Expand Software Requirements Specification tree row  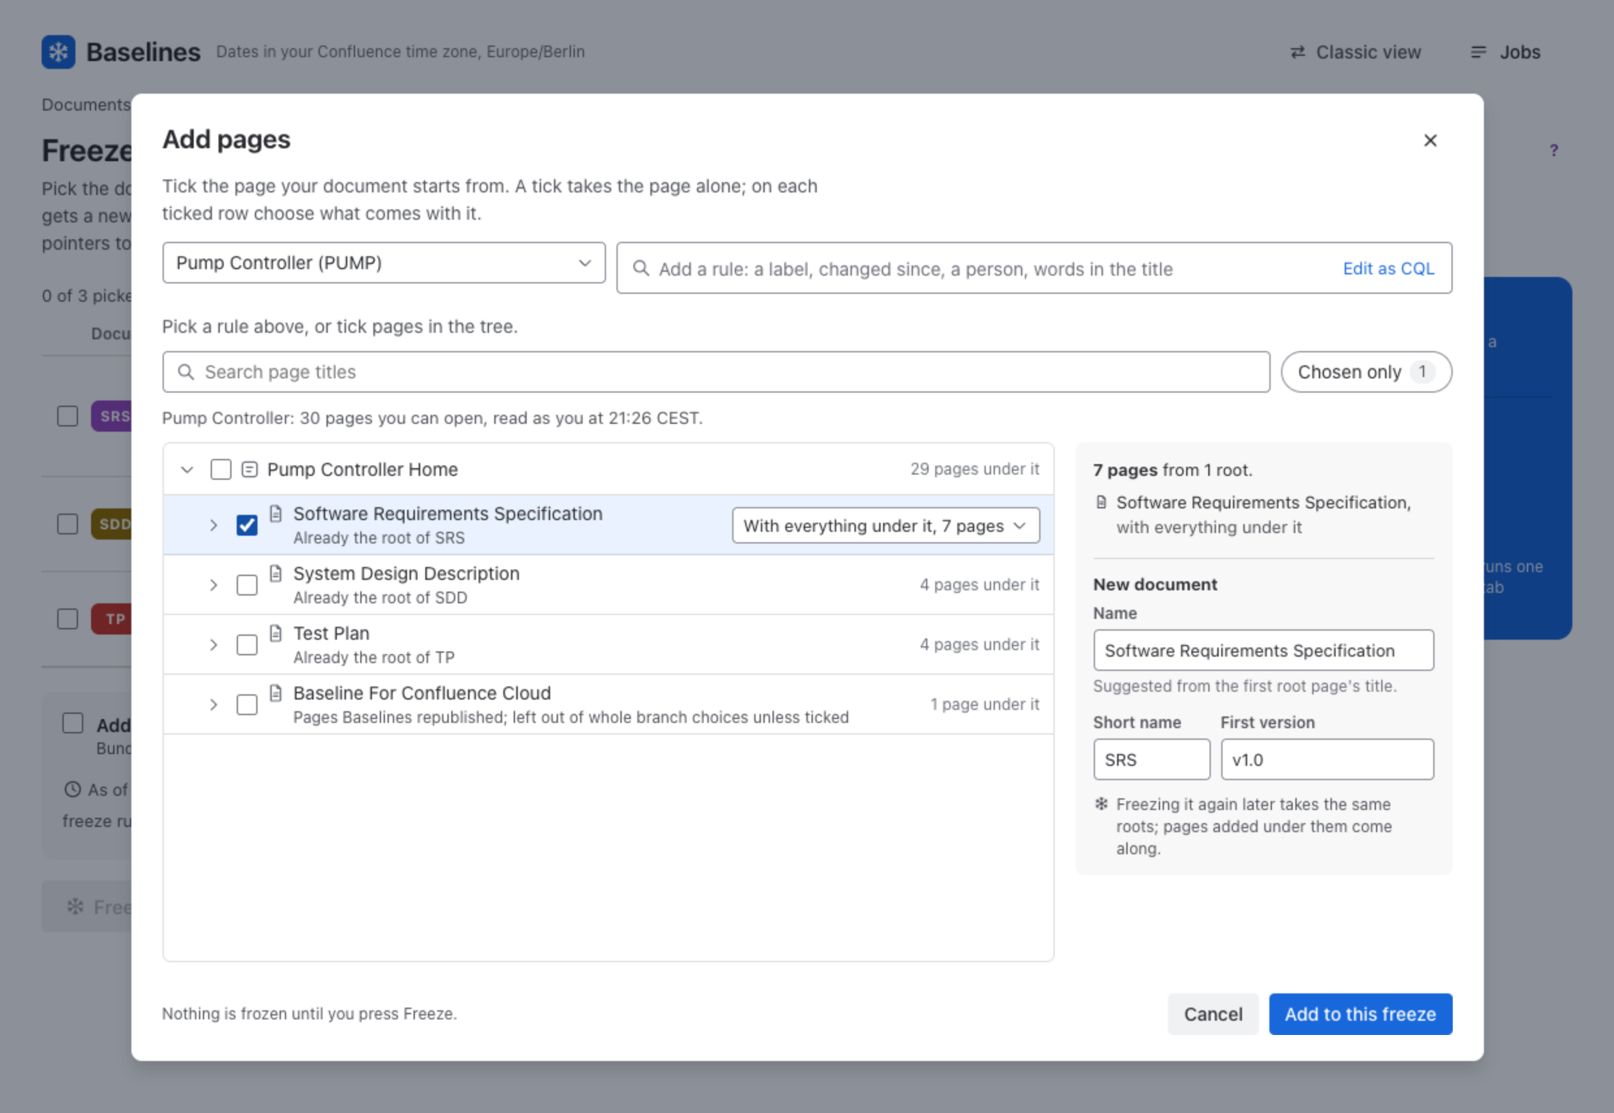point(213,525)
